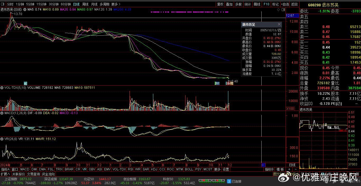Expand the VOL-TDX indicator dropdown
Screen dimensions: 361x186
tap(2, 88)
